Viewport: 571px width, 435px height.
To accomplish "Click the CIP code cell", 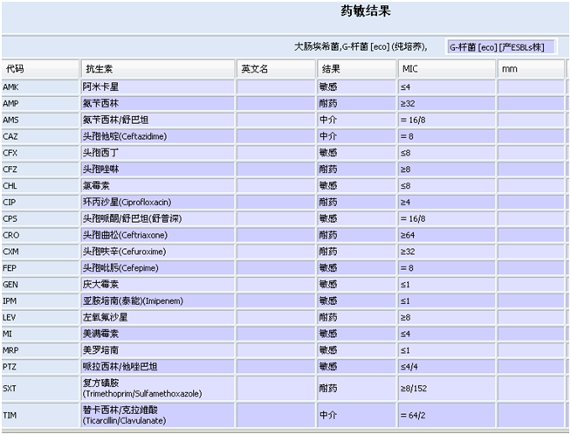I will pyautogui.click(x=39, y=202).
